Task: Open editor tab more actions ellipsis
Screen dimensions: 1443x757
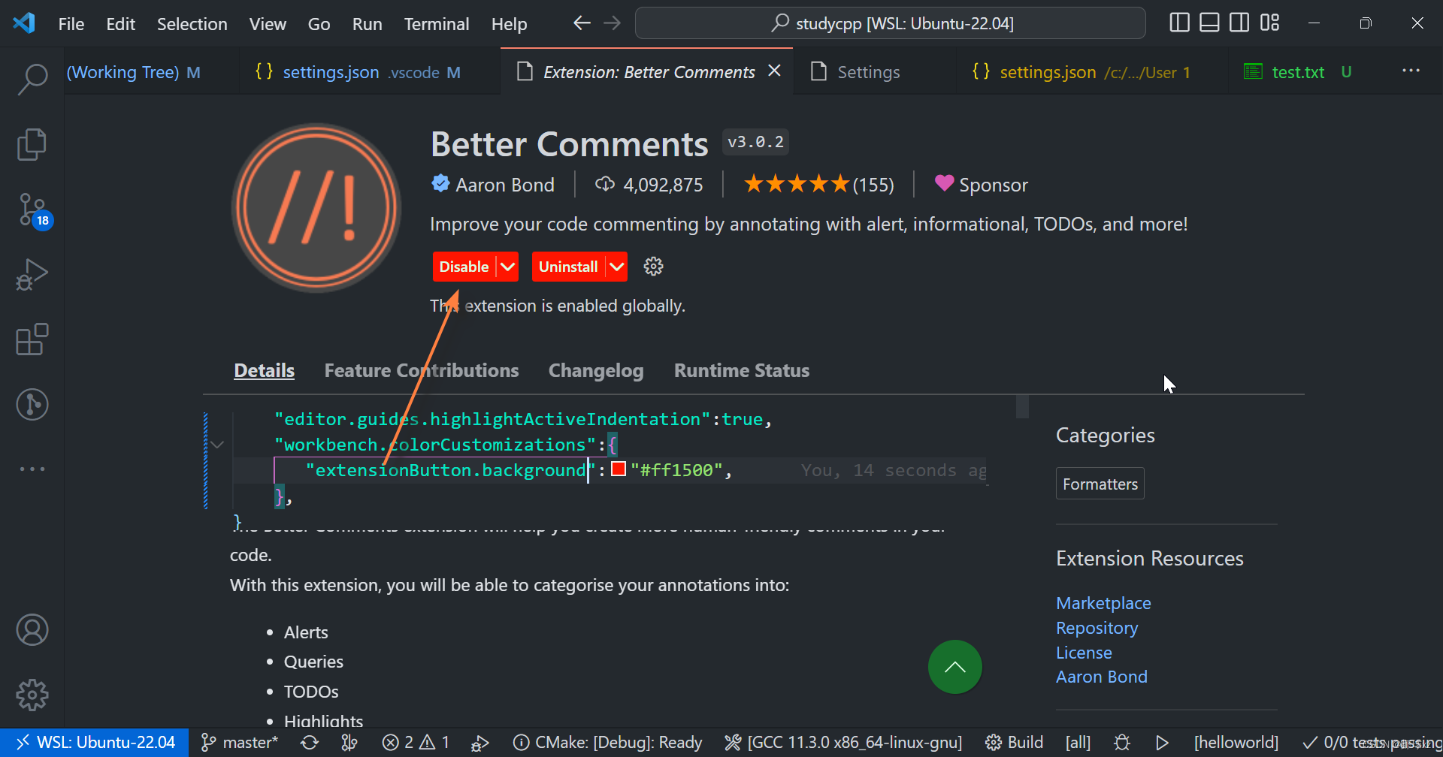Action: [1411, 71]
